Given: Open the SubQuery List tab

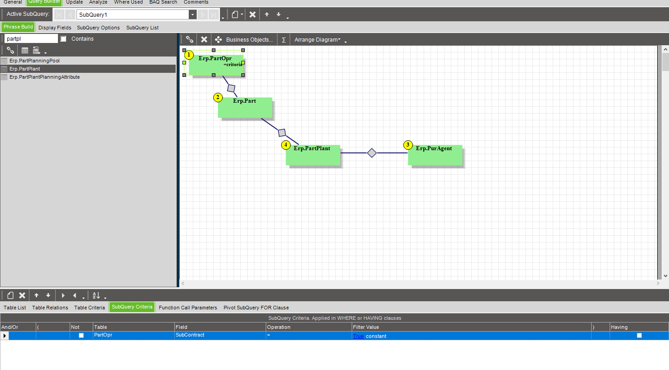Looking at the screenshot, I should (143, 28).
